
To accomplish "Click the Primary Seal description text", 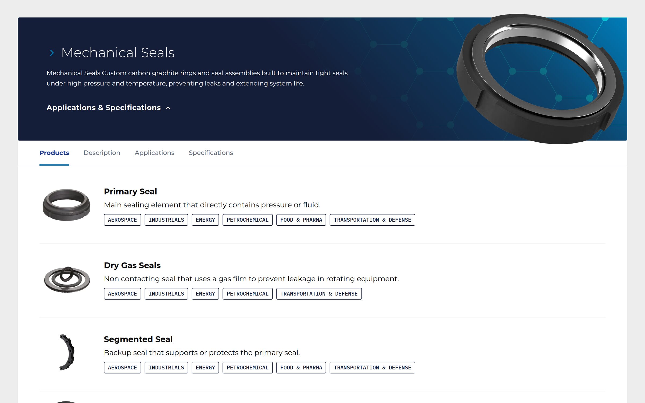I will [212, 205].
